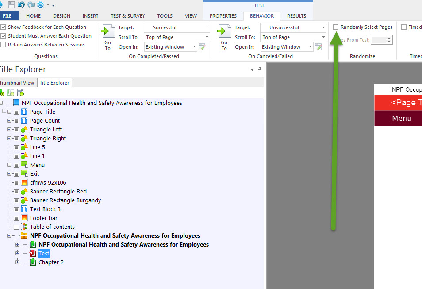Uncheck Student Must Answer Each Question
The image size is (422, 289).
point(3,36)
